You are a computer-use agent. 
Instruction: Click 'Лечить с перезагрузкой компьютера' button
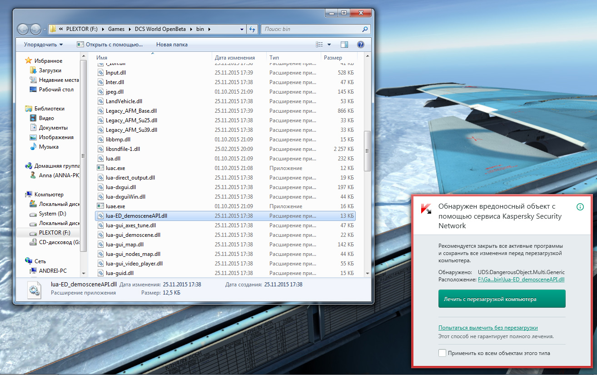click(502, 299)
